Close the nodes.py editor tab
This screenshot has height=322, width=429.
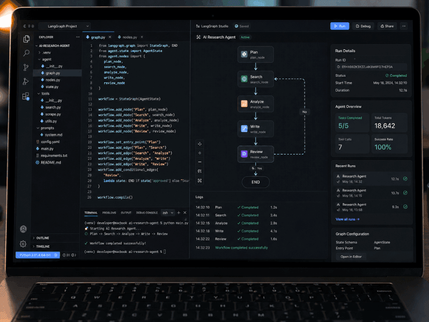142,37
